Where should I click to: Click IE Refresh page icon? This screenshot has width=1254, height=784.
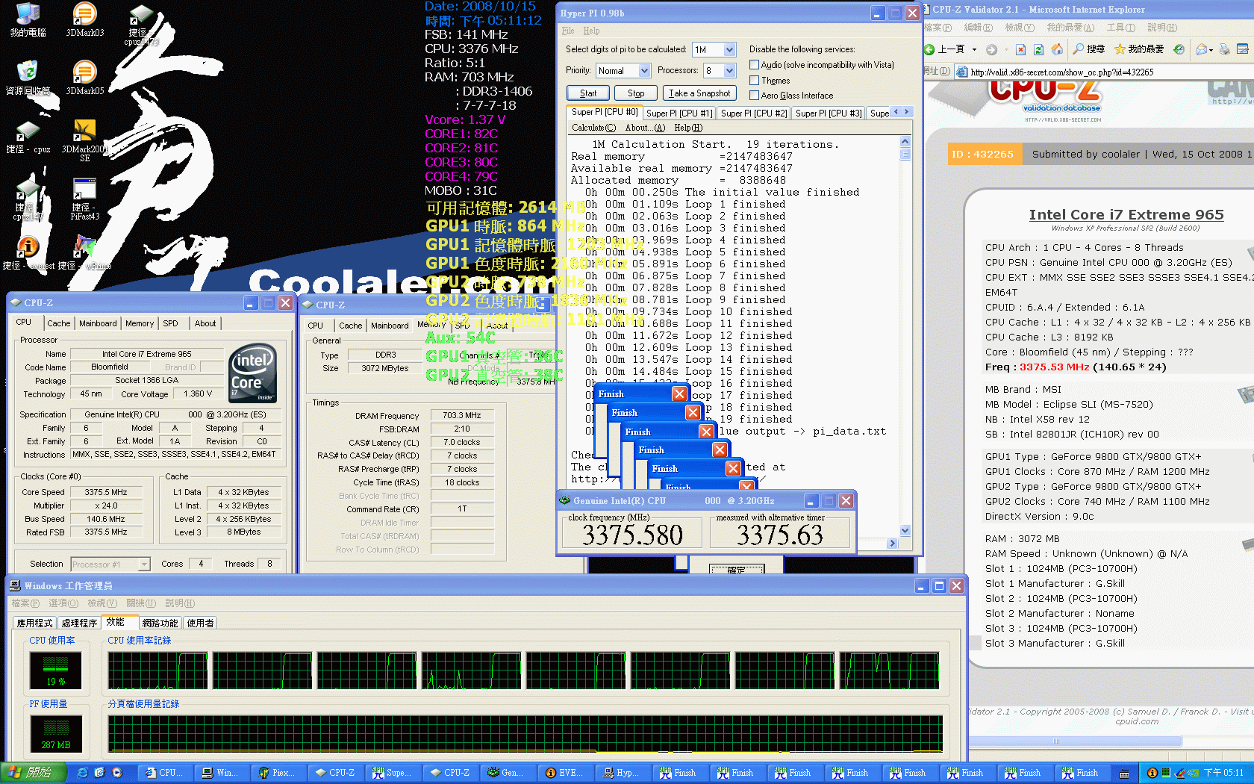(x=1038, y=49)
